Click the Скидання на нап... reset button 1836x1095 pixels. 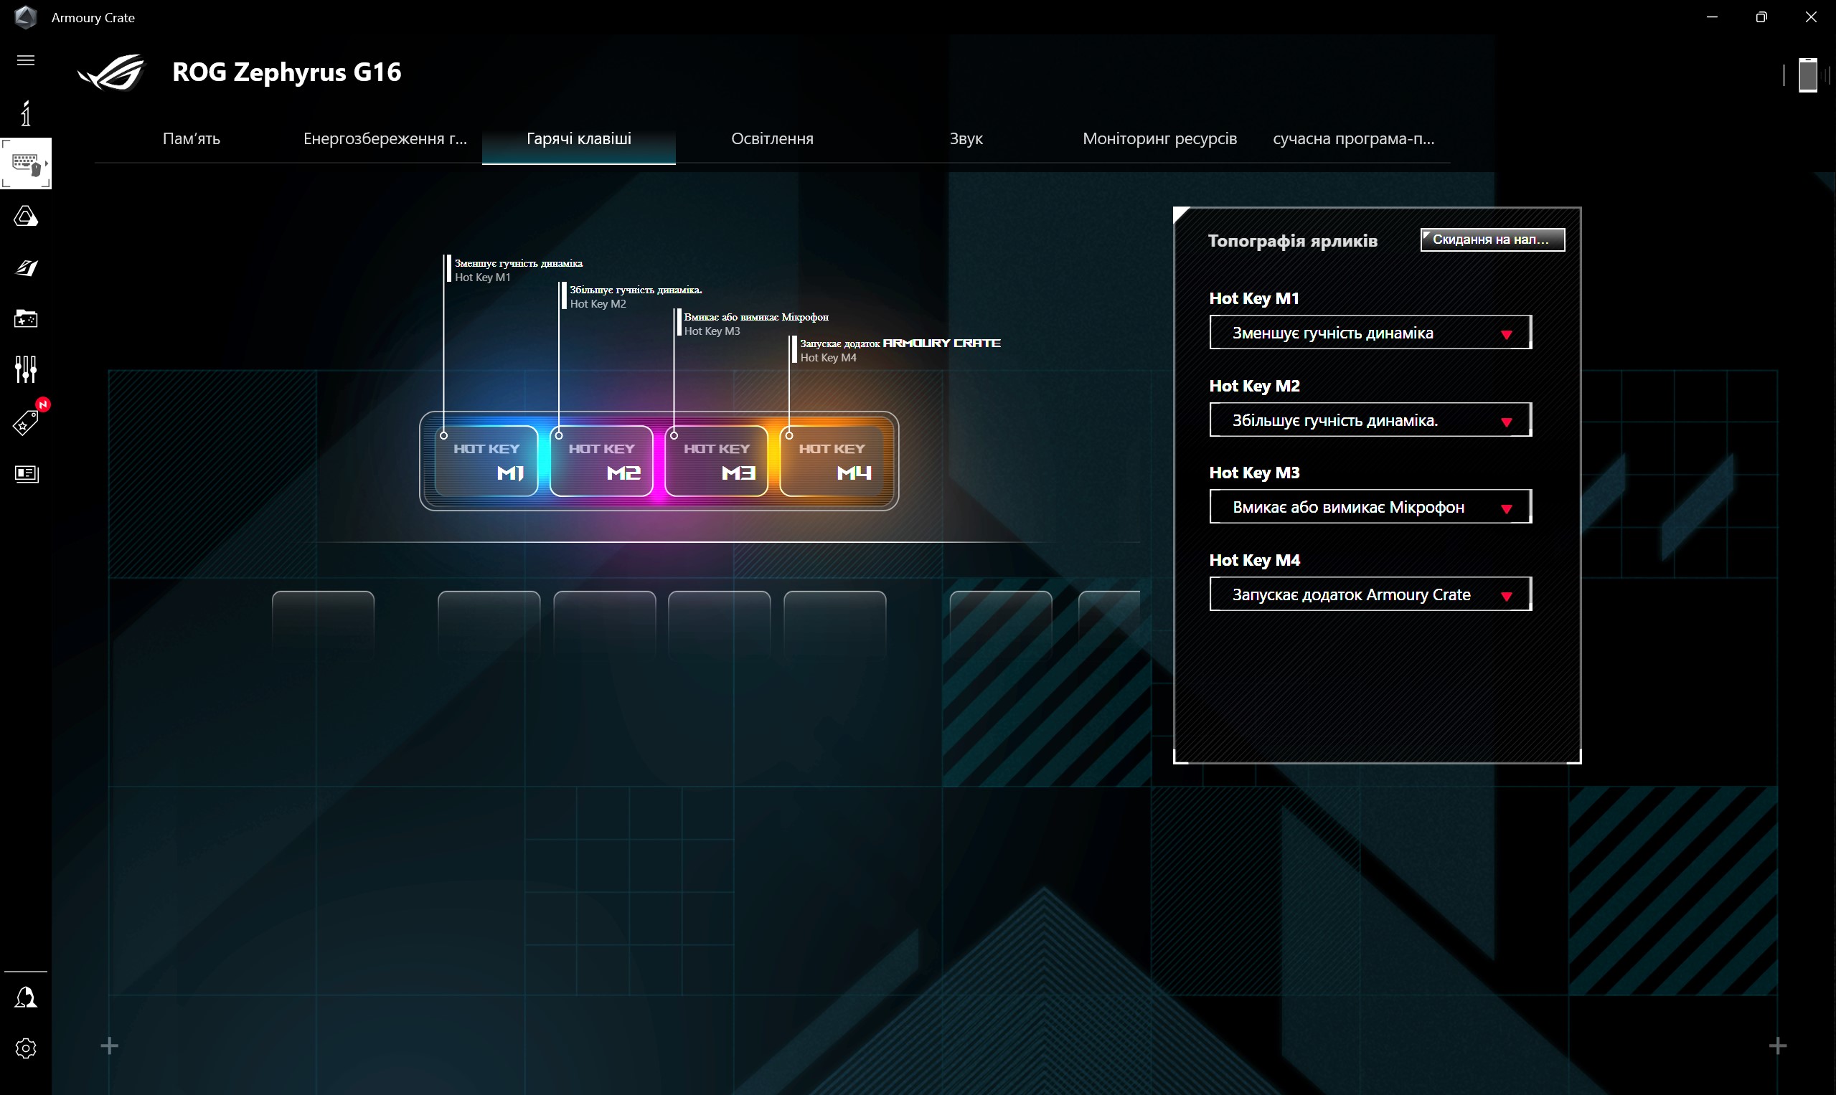coord(1491,239)
